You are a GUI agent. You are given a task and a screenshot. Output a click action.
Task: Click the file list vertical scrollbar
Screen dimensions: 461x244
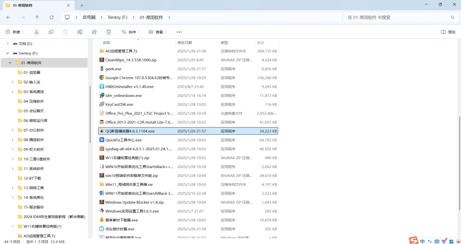point(459,163)
